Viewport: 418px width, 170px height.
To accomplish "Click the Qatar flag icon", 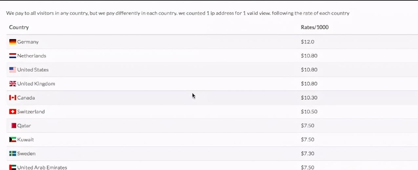I will 13,126.
